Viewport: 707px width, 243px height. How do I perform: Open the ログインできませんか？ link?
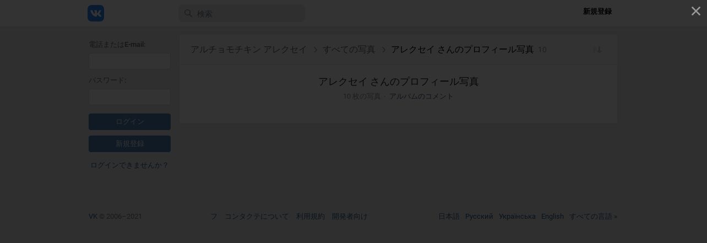pyautogui.click(x=129, y=165)
